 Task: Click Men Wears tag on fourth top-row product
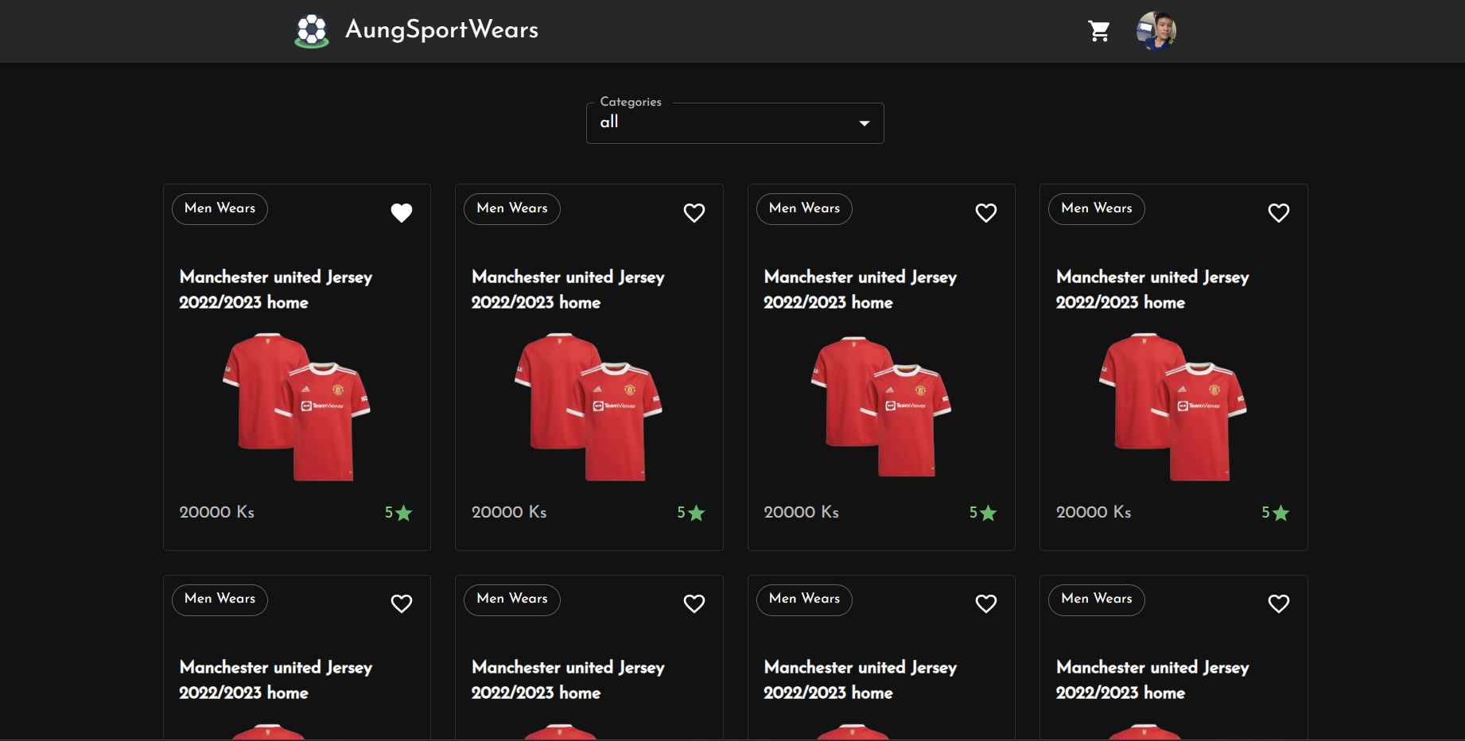point(1096,208)
